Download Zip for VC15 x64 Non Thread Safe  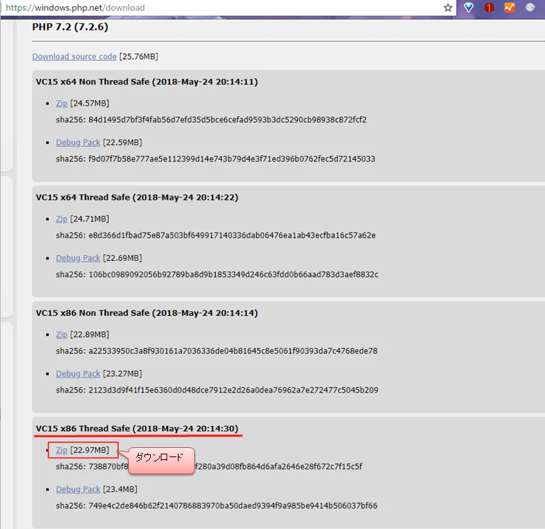(x=61, y=103)
